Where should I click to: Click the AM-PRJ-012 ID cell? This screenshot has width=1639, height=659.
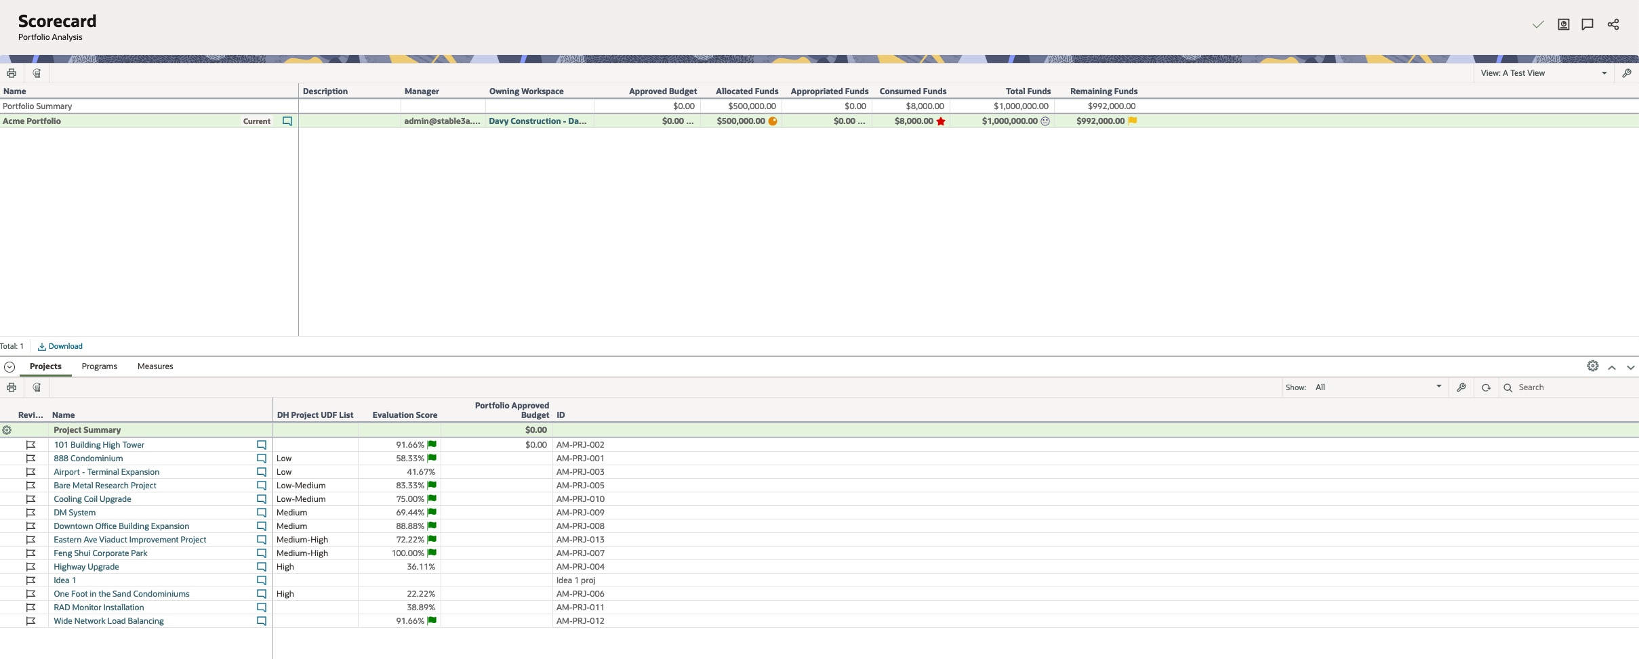tap(580, 621)
